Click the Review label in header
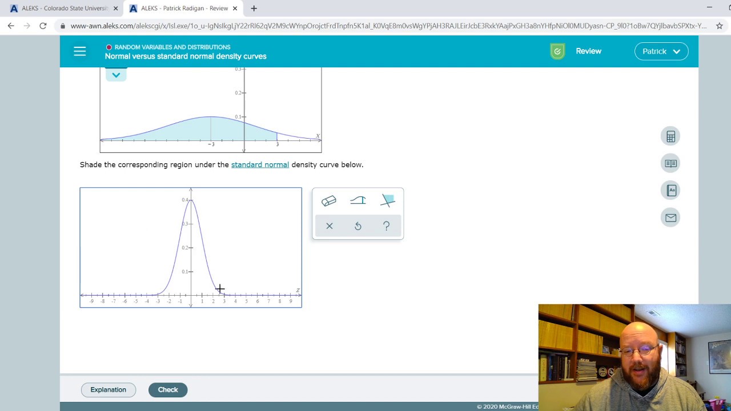Screen dimensions: 731x411 pyautogui.click(x=588, y=51)
